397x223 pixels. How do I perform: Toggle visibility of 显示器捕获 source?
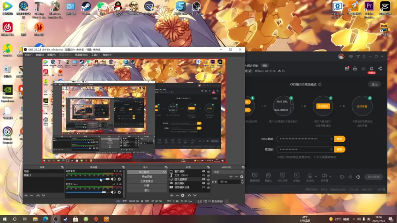pos(204,179)
